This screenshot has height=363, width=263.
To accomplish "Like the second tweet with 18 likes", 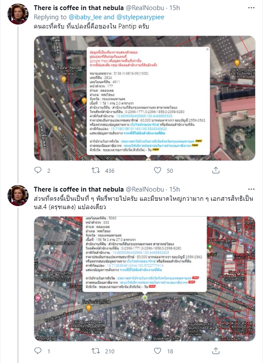I will (x=157, y=351).
